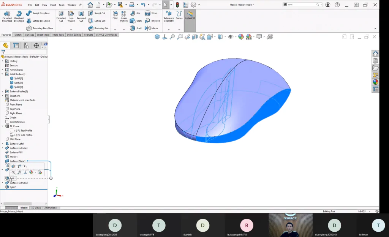Switch to the Surfaces tab

(x=30, y=35)
